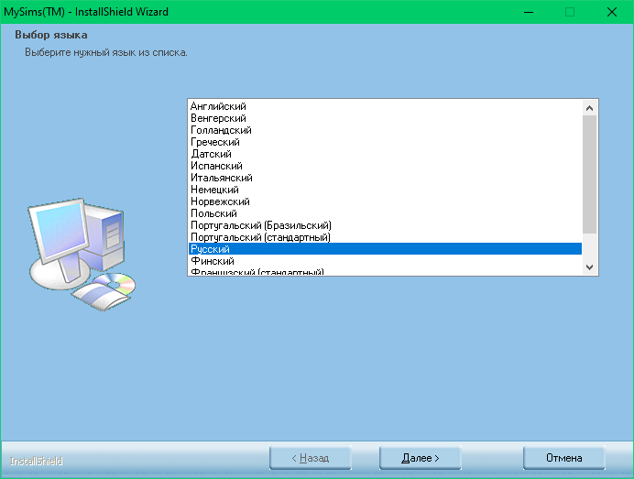Click the language list scrollbar thumb
This screenshot has width=634, height=479.
589,175
